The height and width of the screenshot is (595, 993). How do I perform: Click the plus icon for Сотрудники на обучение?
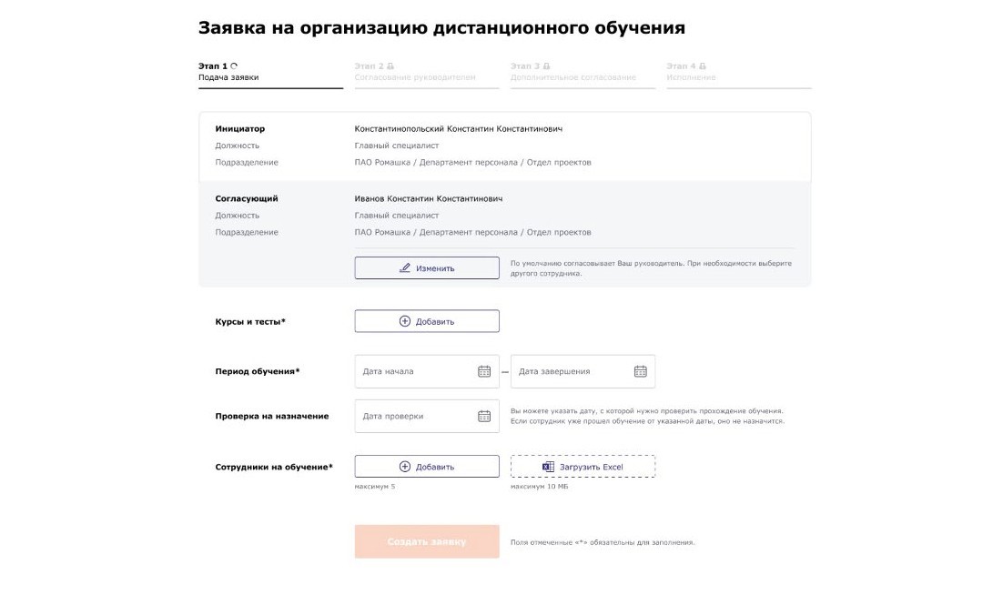tap(403, 465)
